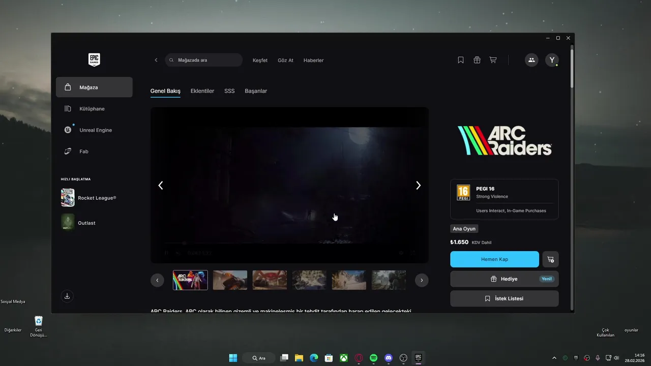The image size is (651, 366).
Task: Select the sixth media thumbnail
Action: [x=389, y=280]
